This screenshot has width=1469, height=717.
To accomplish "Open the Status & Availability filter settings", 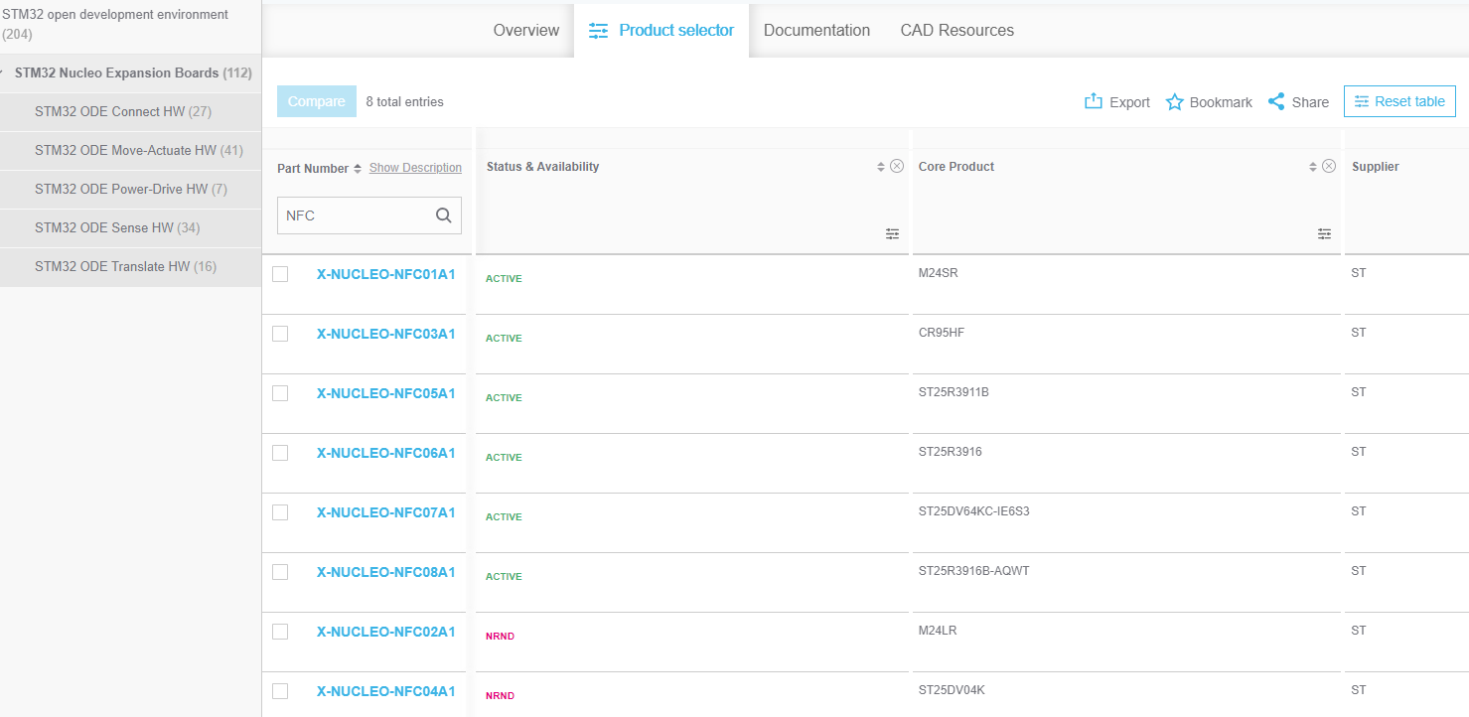I will point(893,234).
